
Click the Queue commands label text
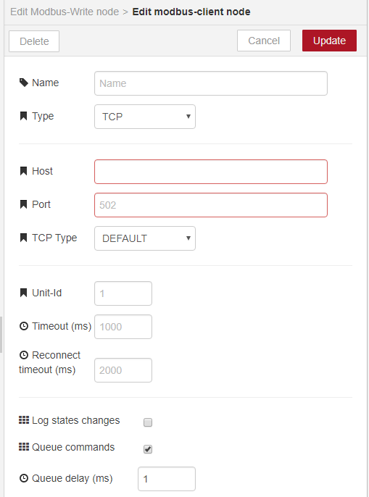click(73, 447)
